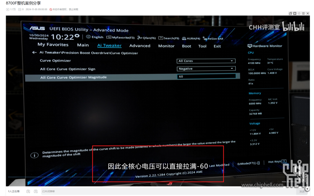This screenshot has height=196, width=314.
Task: Click the back arrow before Ai Tweaker path
Action: tap(34, 53)
